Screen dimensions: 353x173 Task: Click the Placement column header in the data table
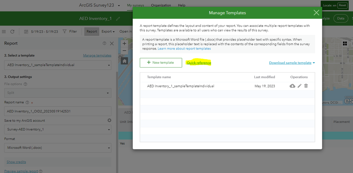[x=342, y=122]
